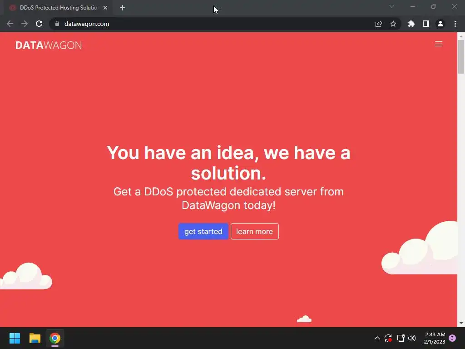Bookmark this page with star icon
The height and width of the screenshot is (349, 465).
[x=393, y=24]
